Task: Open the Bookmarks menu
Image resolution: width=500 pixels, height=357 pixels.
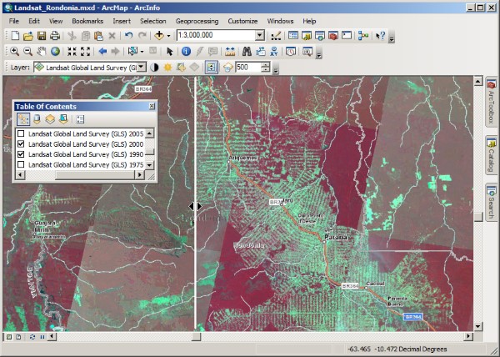Action: [87, 21]
